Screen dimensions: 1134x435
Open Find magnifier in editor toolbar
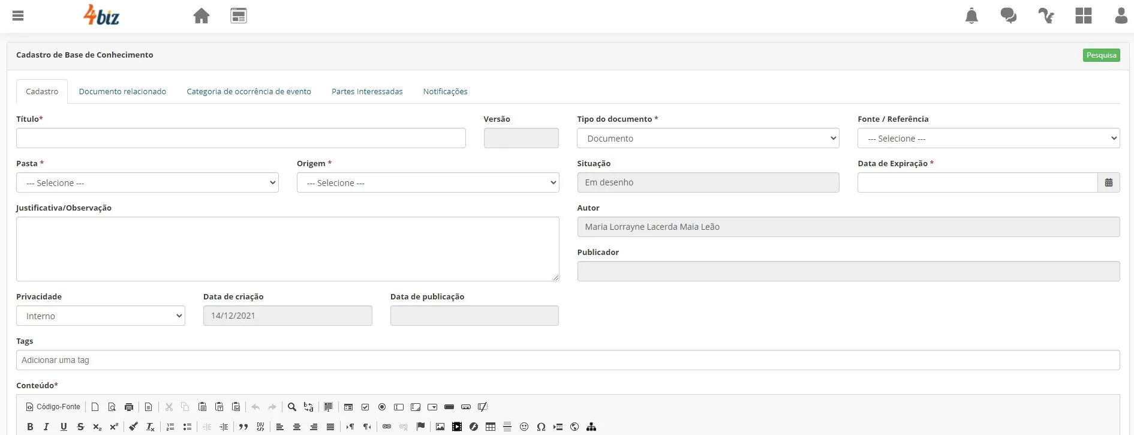[292, 407]
